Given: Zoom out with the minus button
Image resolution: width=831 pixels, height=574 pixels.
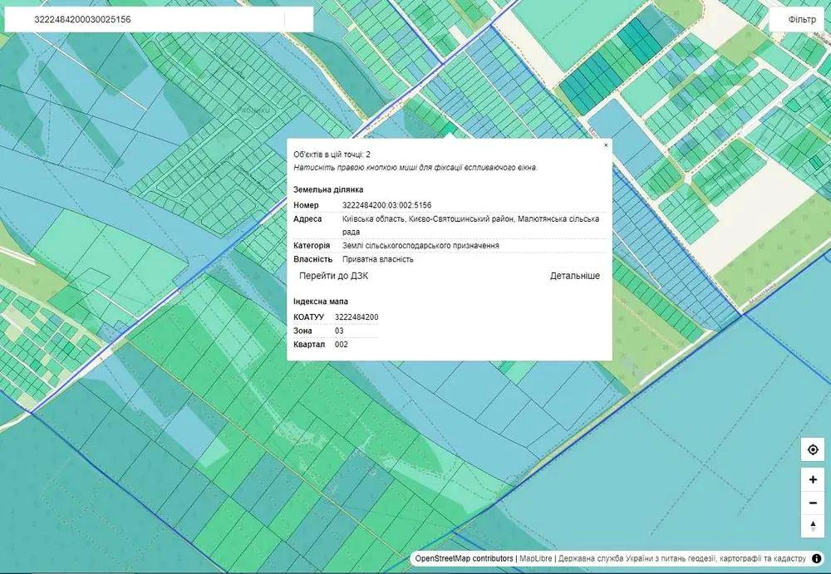Looking at the screenshot, I should (x=812, y=503).
